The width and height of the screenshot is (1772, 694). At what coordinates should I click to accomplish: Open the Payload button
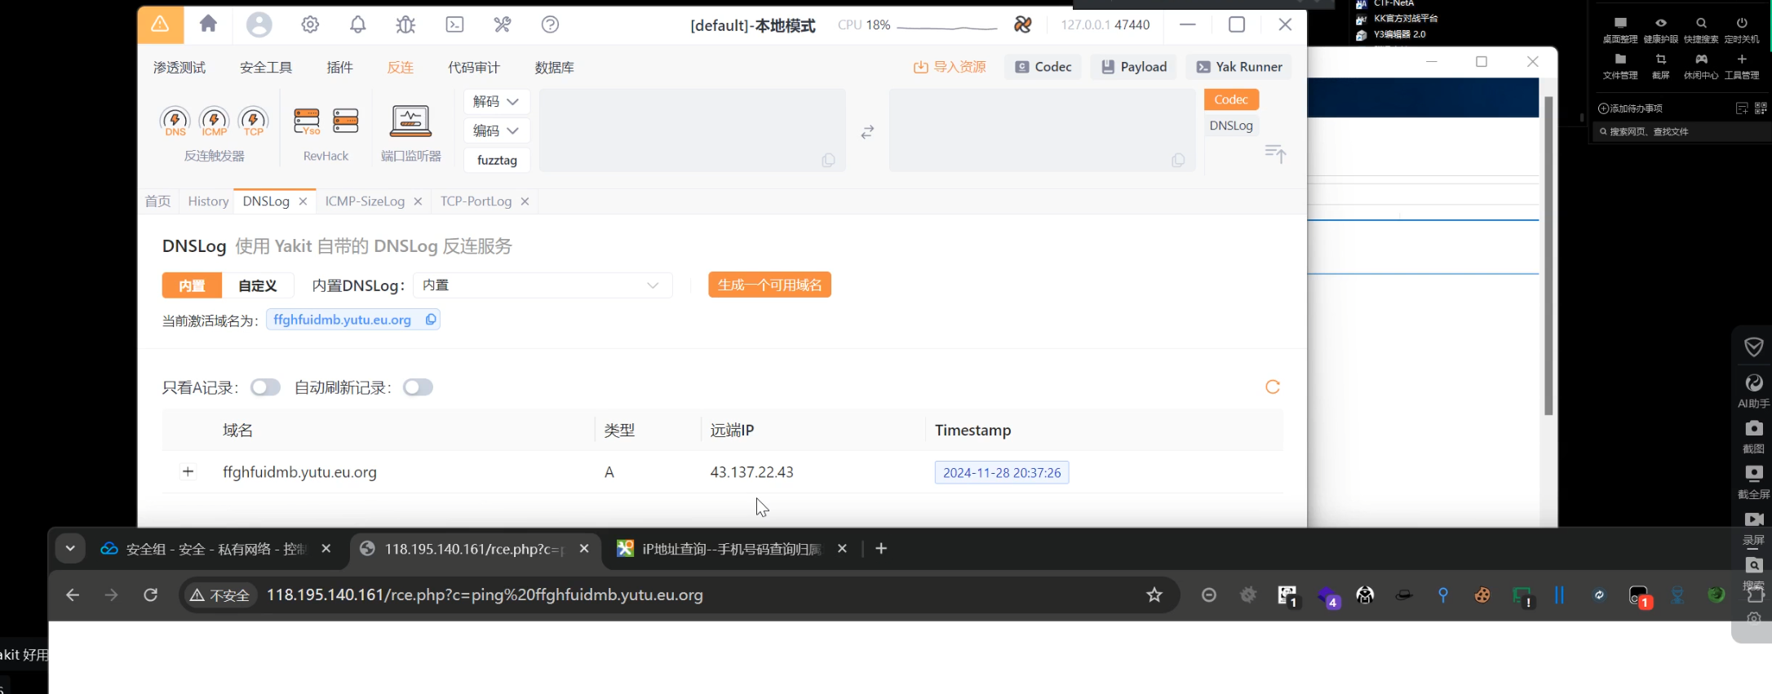1133,67
